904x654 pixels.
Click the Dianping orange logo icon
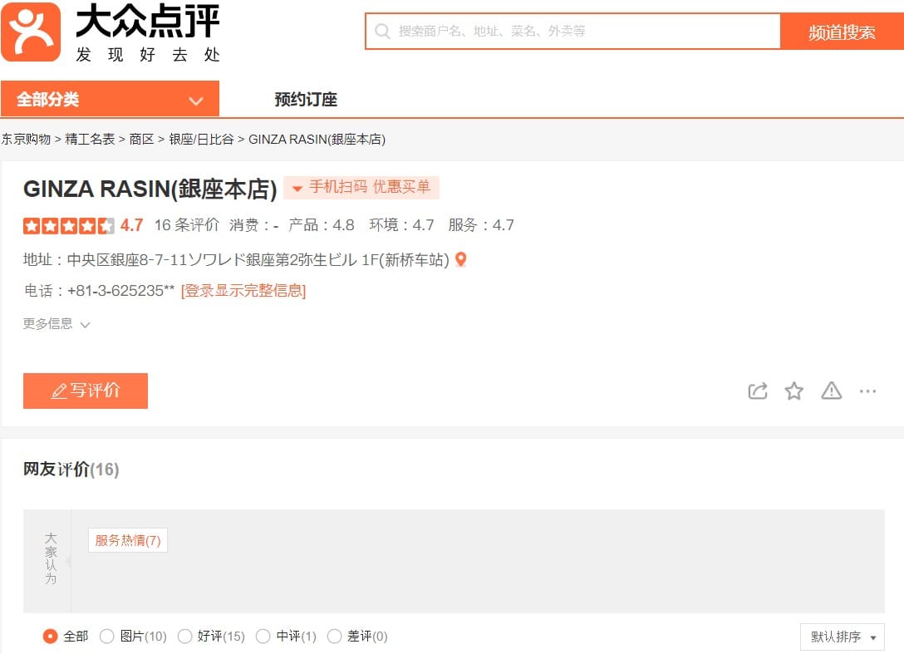click(x=31, y=32)
